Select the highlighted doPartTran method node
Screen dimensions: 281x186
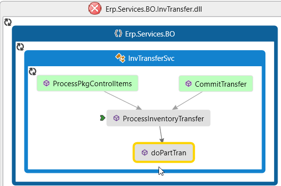coord(164,152)
